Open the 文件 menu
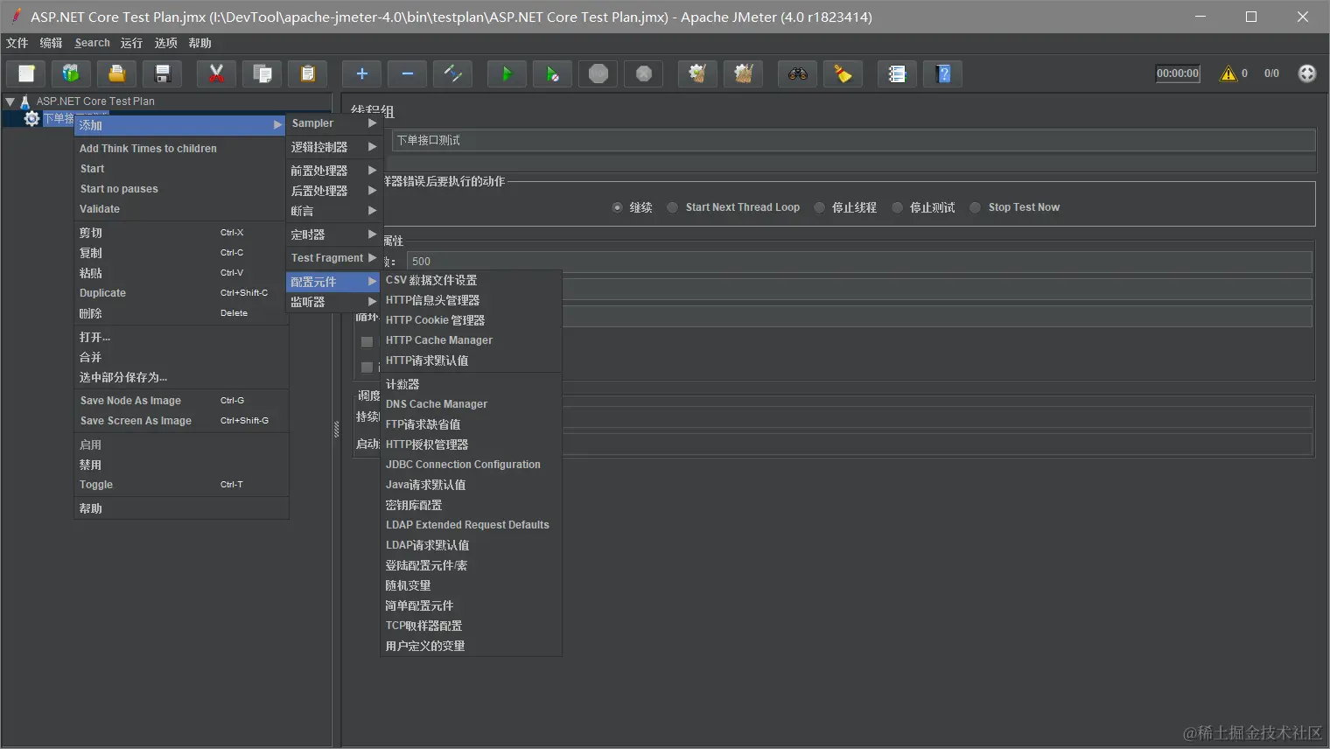The width and height of the screenshot is (1330, 749). (17, 43)
